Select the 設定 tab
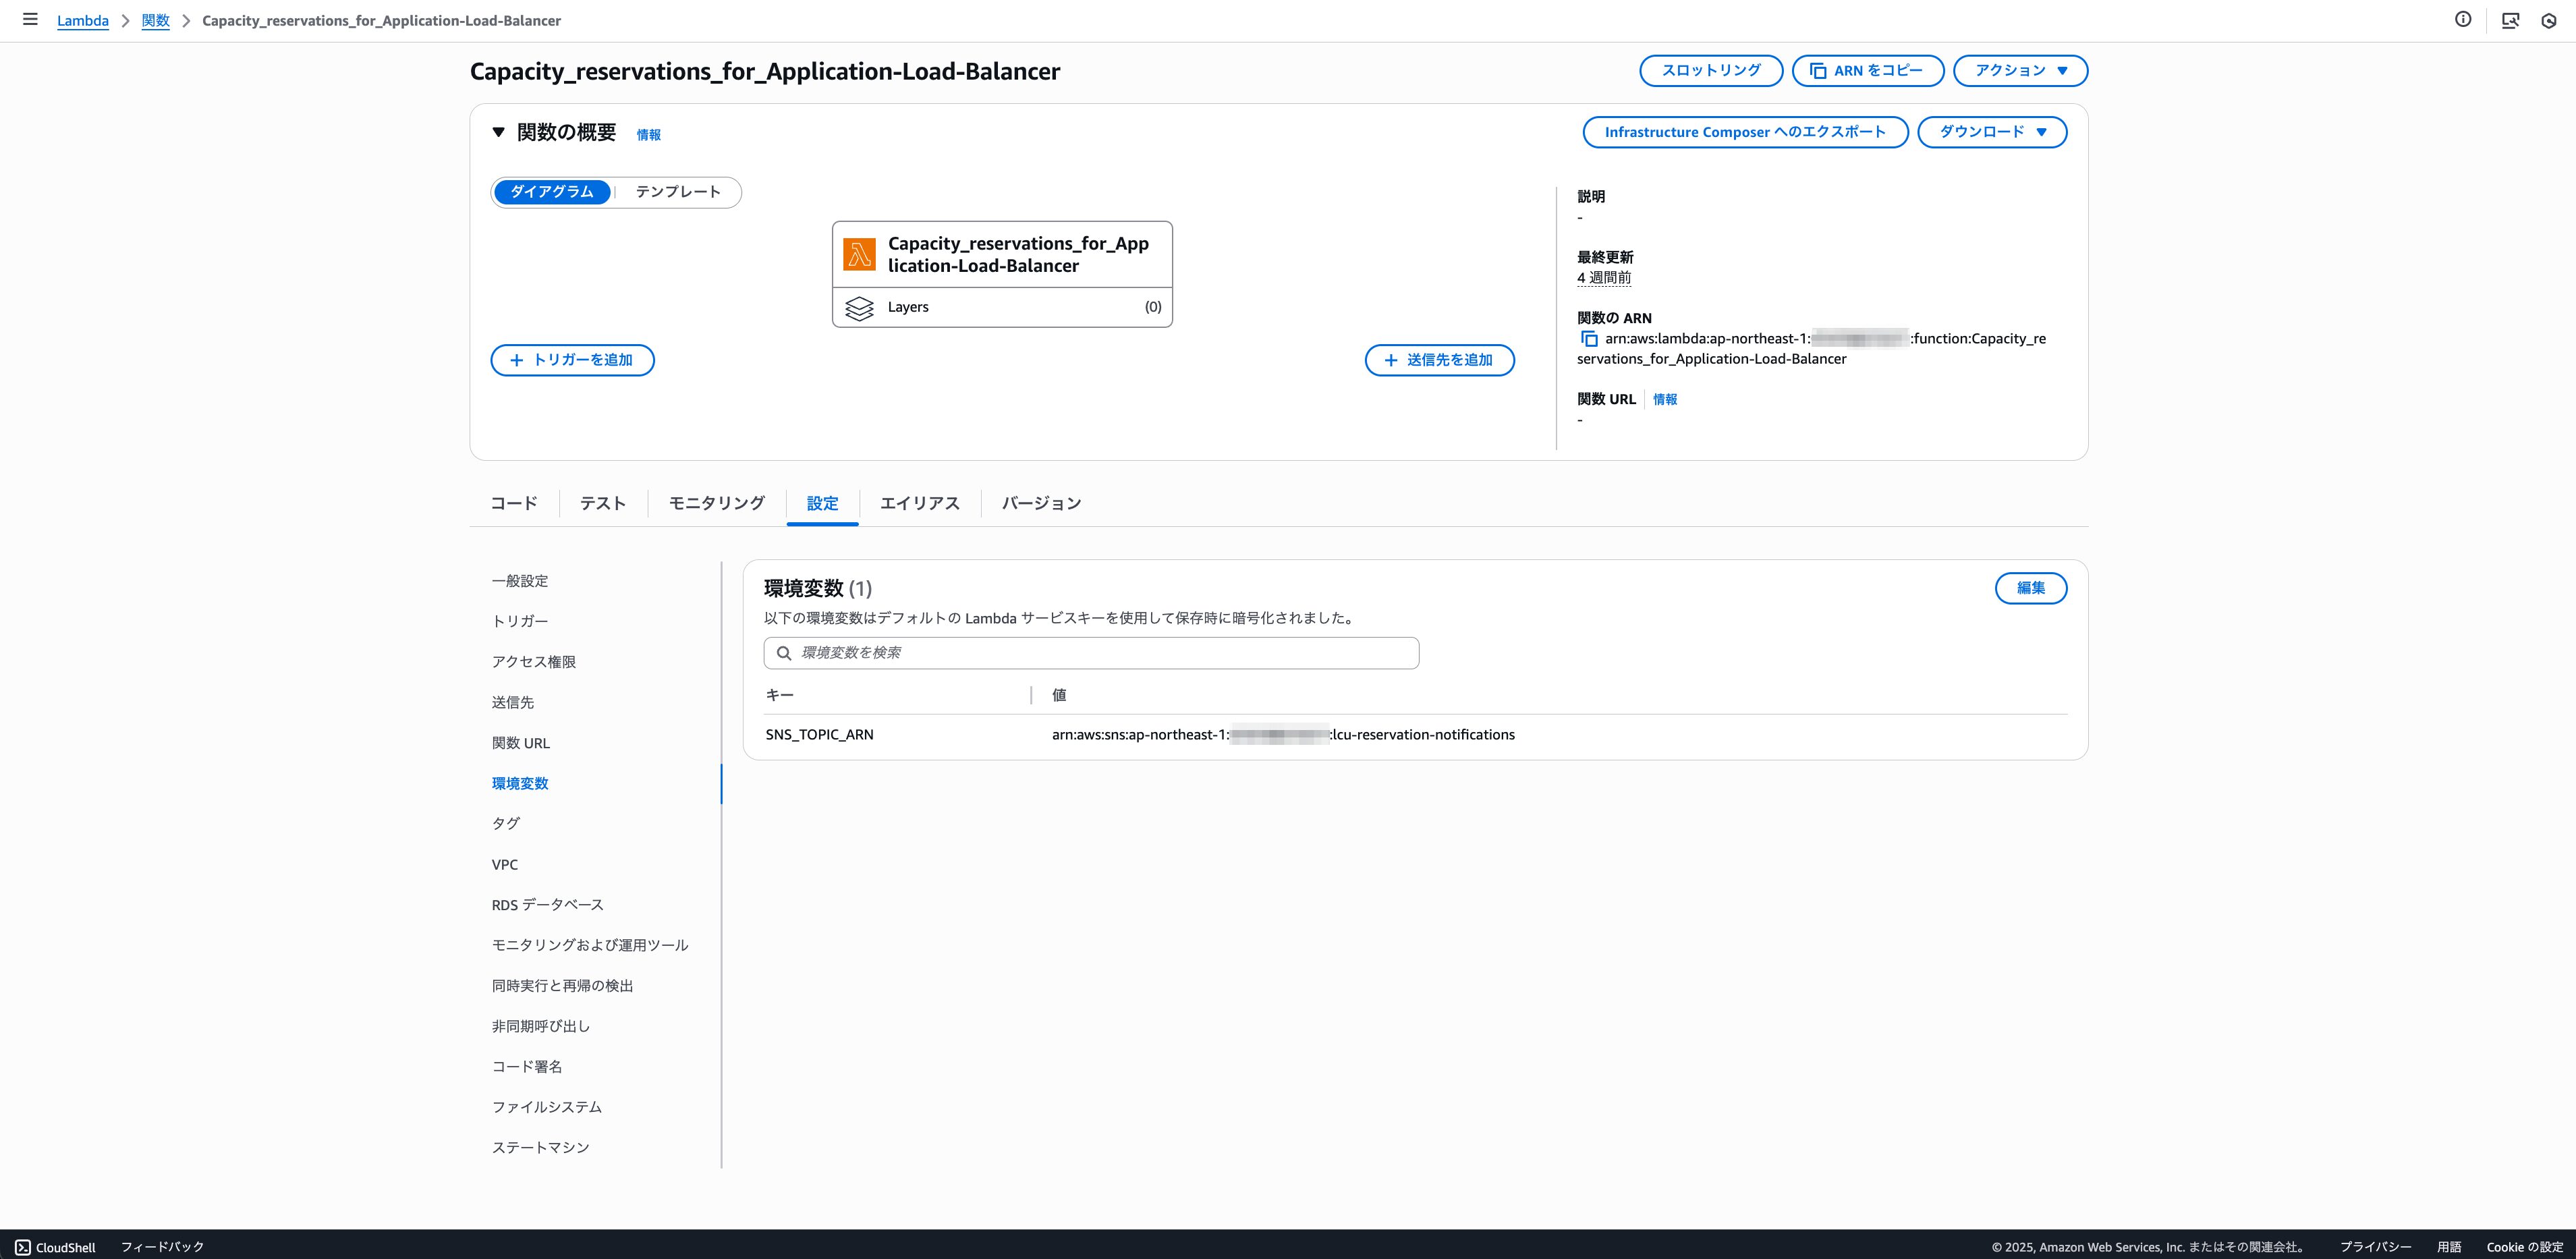This screenshot has width=2576, height=1259. click(822, 503)
